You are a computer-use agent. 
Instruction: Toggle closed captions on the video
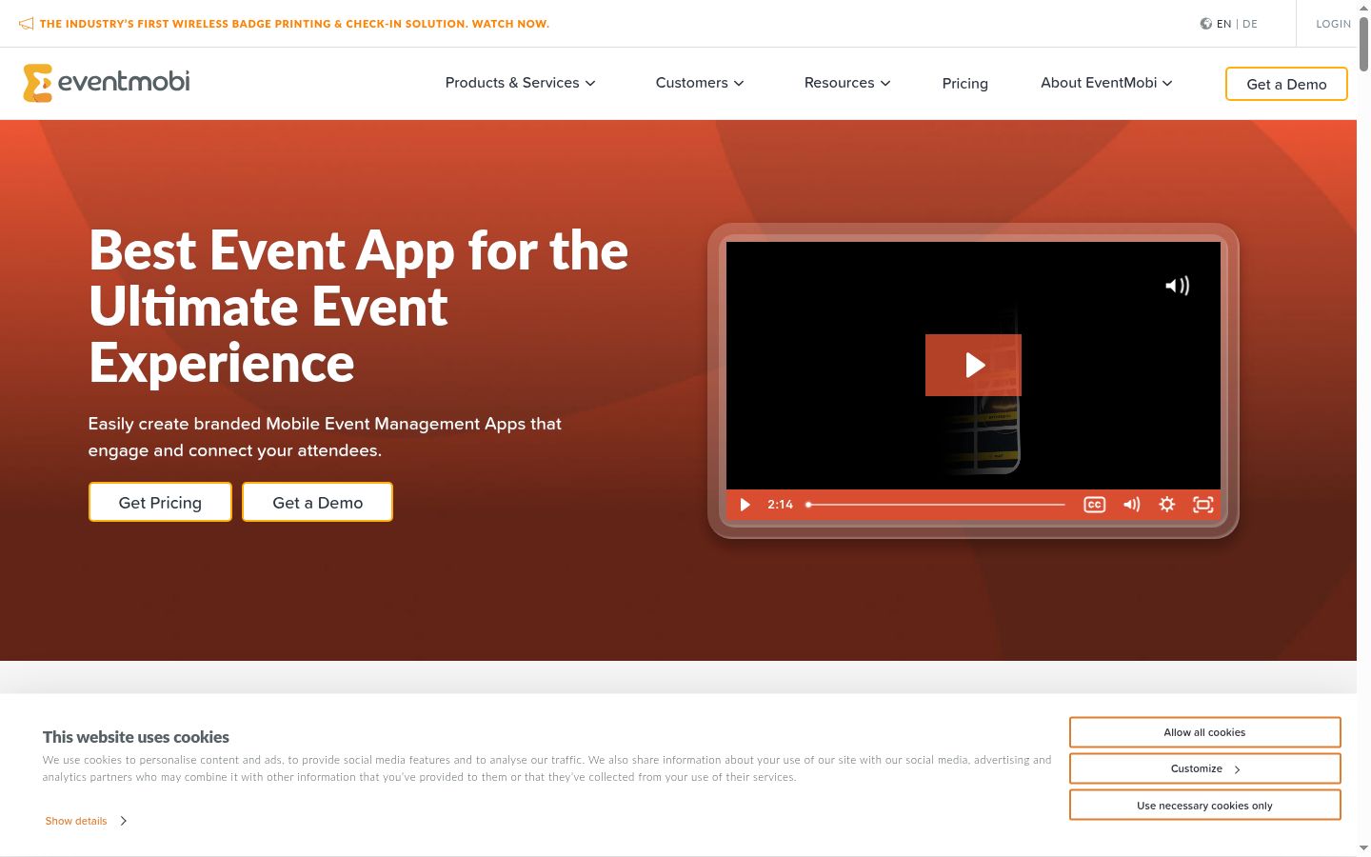[x=1095, y=505]
